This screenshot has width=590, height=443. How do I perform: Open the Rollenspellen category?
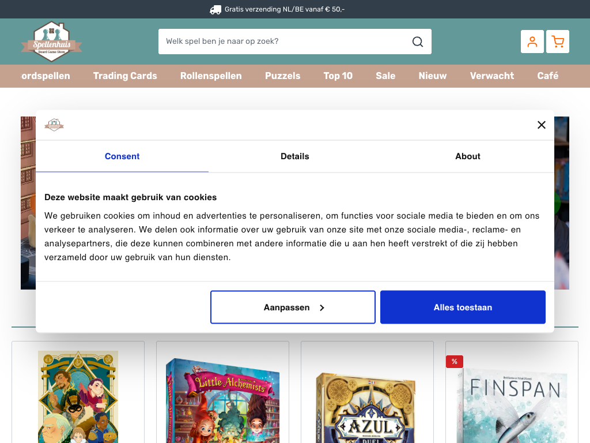tap(211, 76)
